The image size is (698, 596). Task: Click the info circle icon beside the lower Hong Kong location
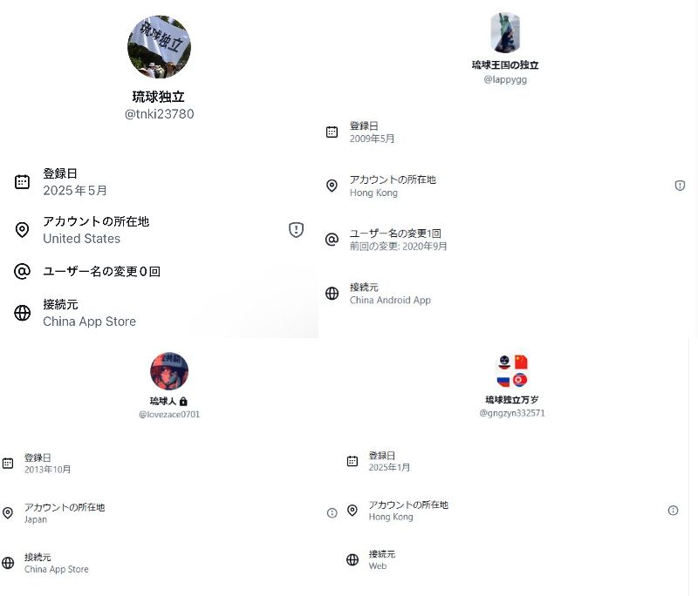pyautogui.click(x=673, y=511)
